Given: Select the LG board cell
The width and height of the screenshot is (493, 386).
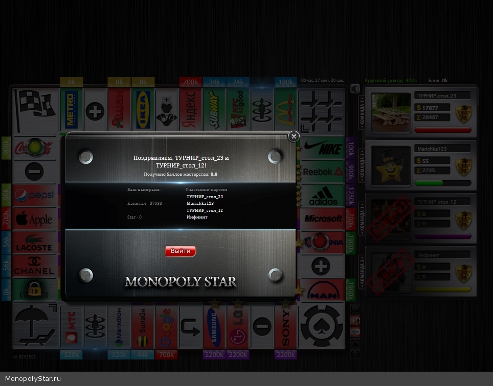Looking at the screenshot, I should (238, 327).
